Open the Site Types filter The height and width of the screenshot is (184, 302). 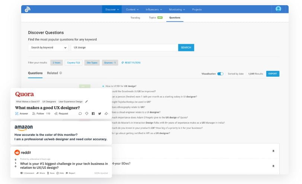[x=92, y=63]
